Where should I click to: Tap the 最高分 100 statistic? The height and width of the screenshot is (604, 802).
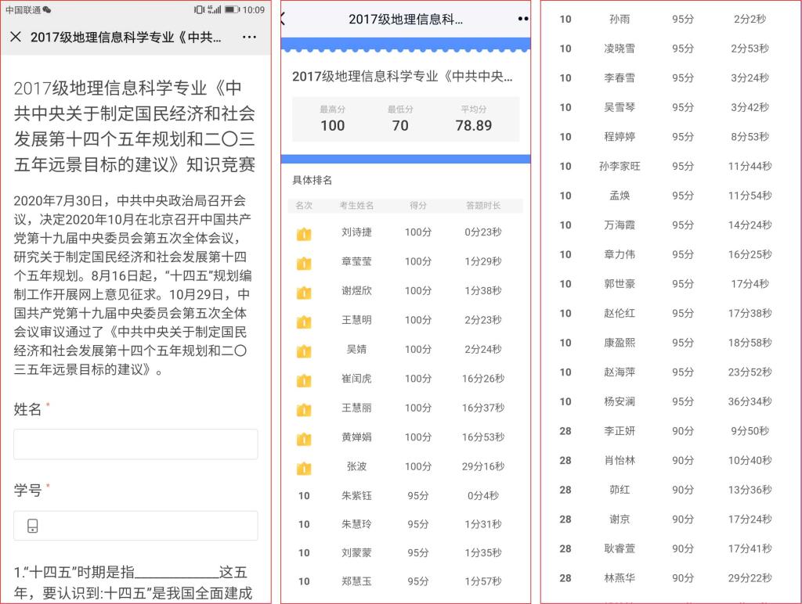click(x=332, y=120)
